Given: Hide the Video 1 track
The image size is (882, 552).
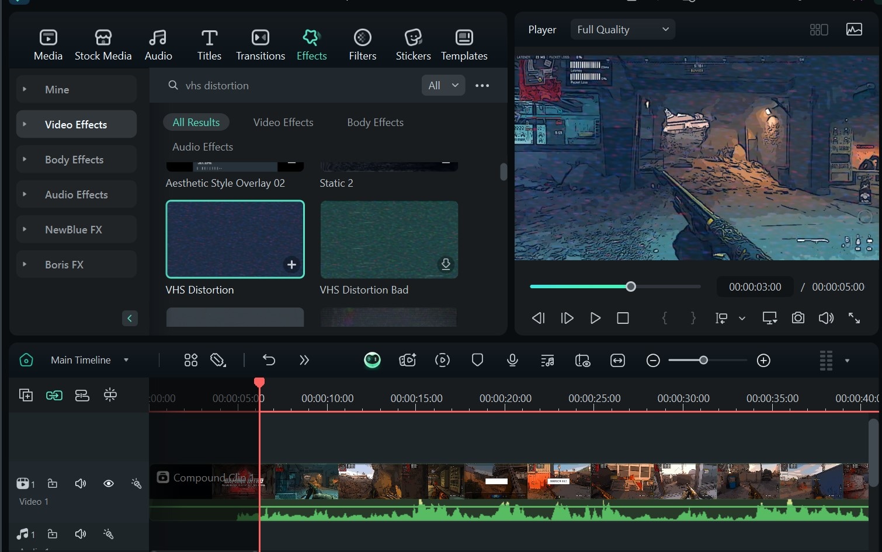Looking at the screenshot, I should pyautogui.click(x=109, y=484).
